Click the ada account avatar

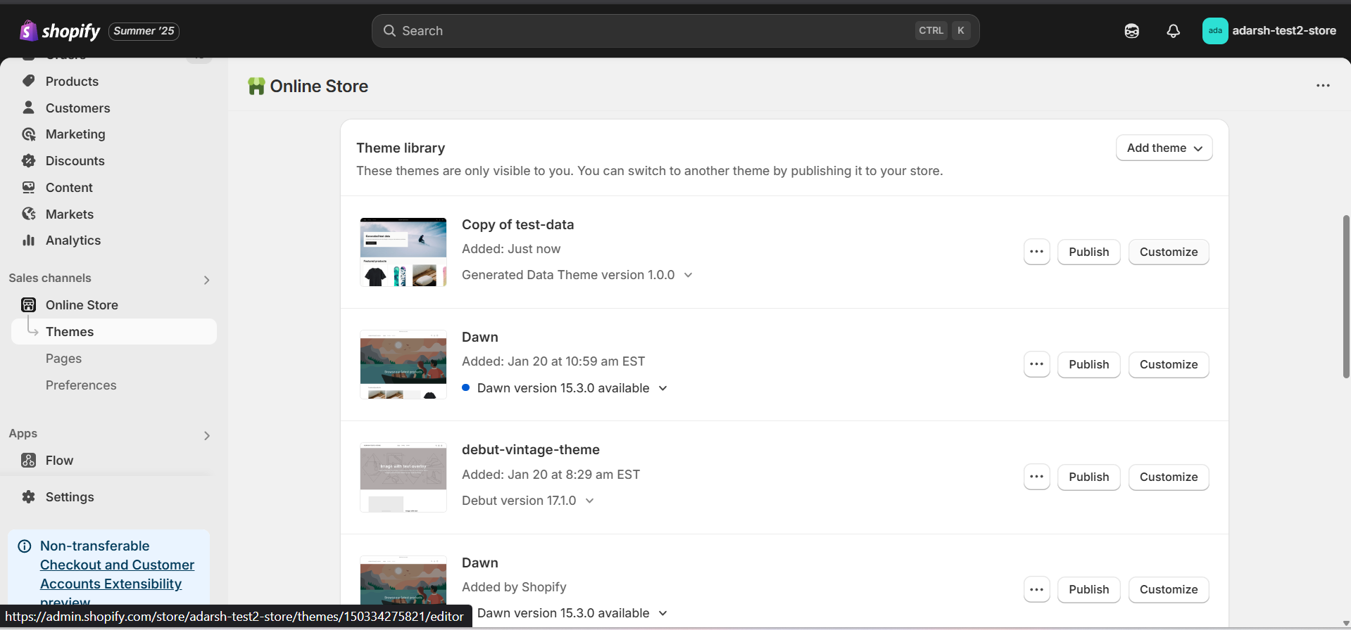coord(1215,31)
